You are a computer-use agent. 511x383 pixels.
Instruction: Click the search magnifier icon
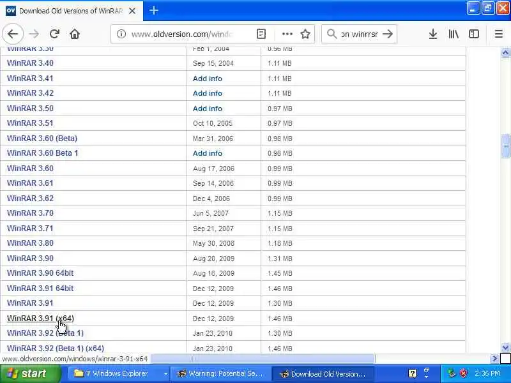332,34
